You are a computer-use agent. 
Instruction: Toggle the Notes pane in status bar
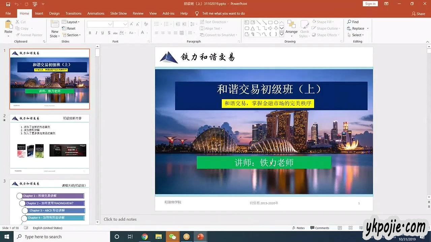pos(298,228)
